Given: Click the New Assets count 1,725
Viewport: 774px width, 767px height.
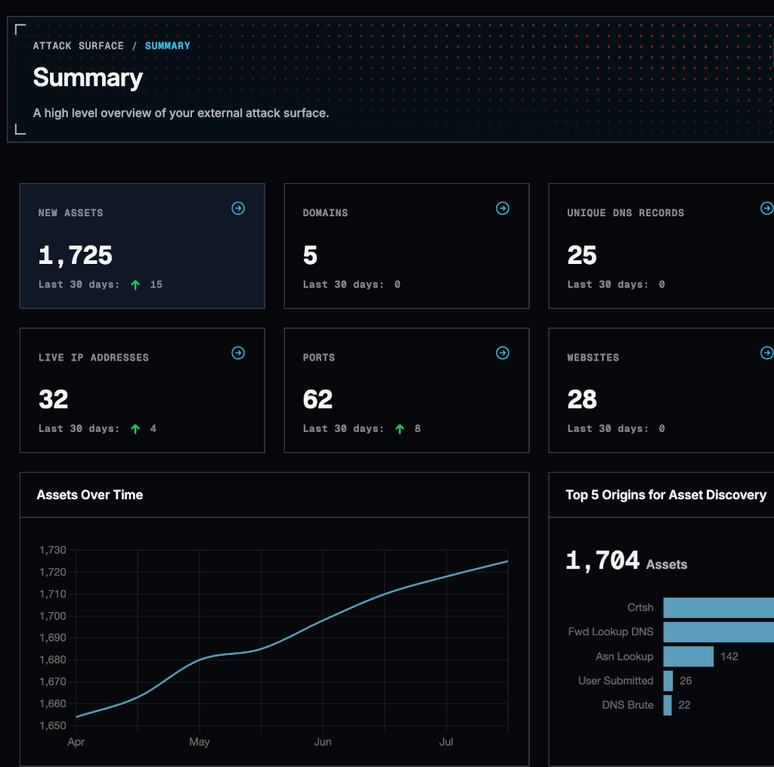Looking at the screenshot, I should tap(76, 256).
